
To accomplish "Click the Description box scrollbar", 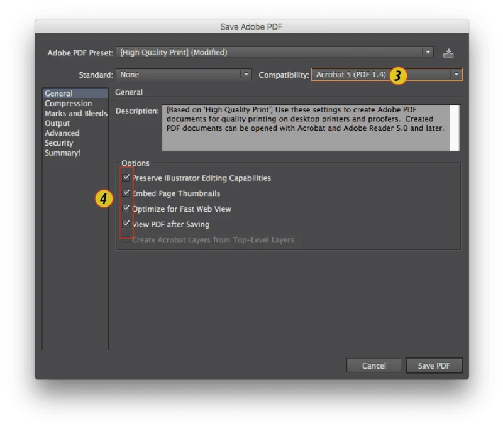I will [x=455, y=128].
